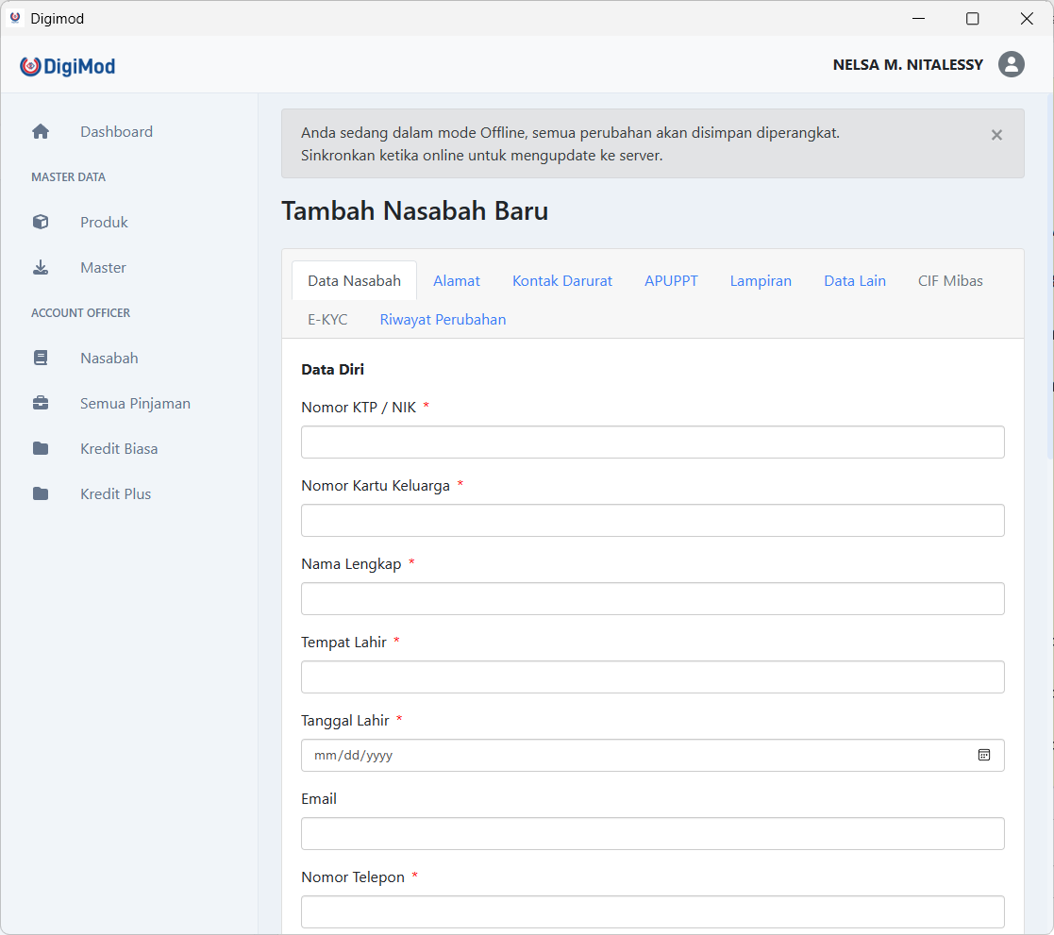This screenshot has height=935, width=1054.
Task: Dismiss the offline mode notification
Action: point(995,135)
